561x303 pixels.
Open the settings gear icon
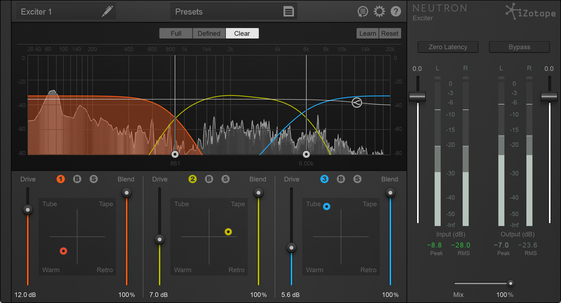point(379,12)
